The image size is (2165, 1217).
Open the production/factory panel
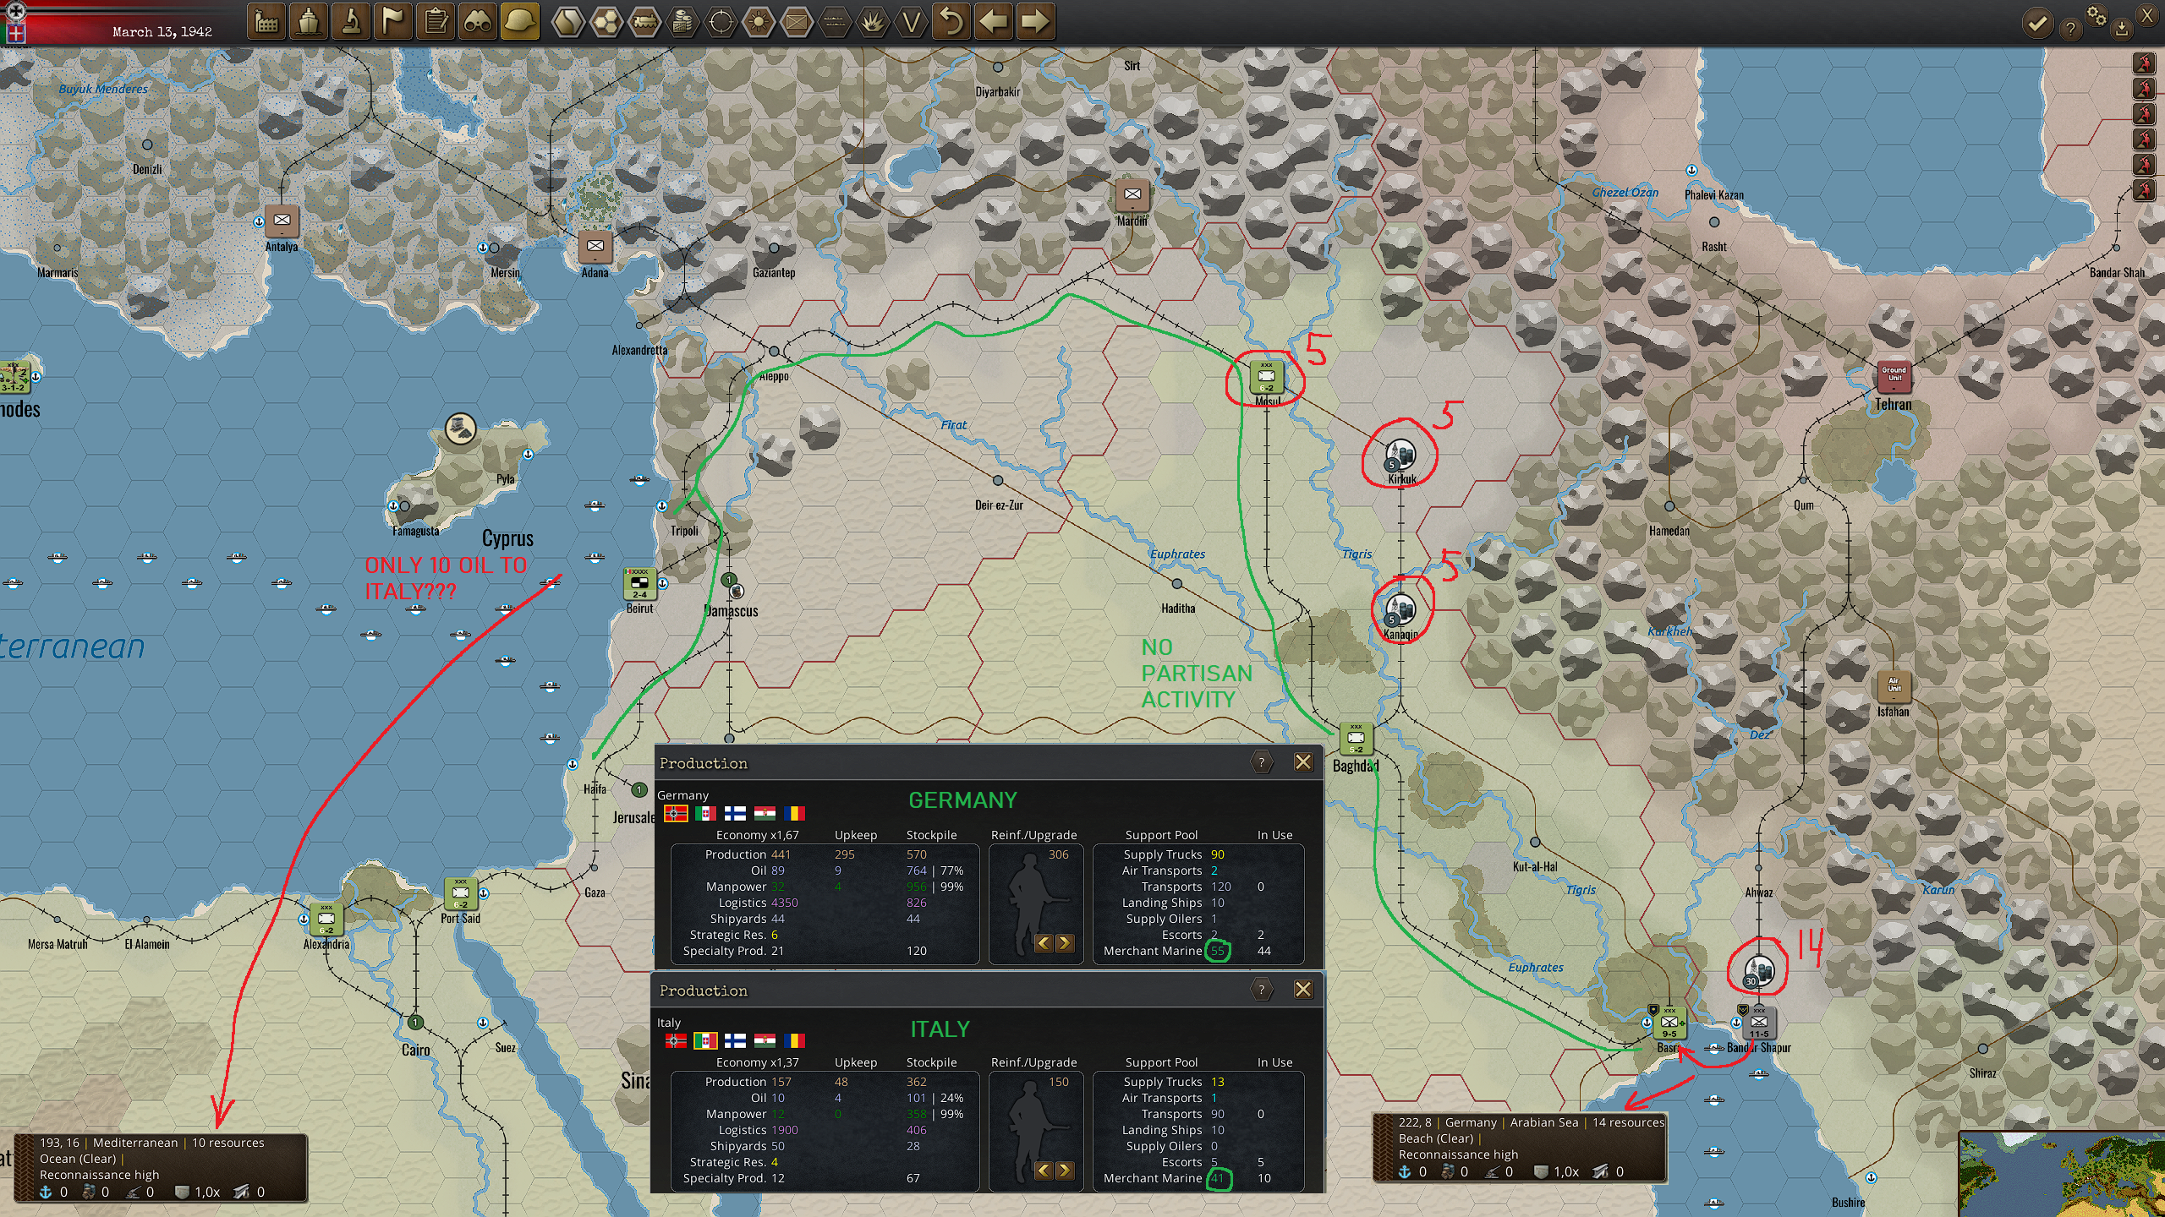(x=266, y=23)
